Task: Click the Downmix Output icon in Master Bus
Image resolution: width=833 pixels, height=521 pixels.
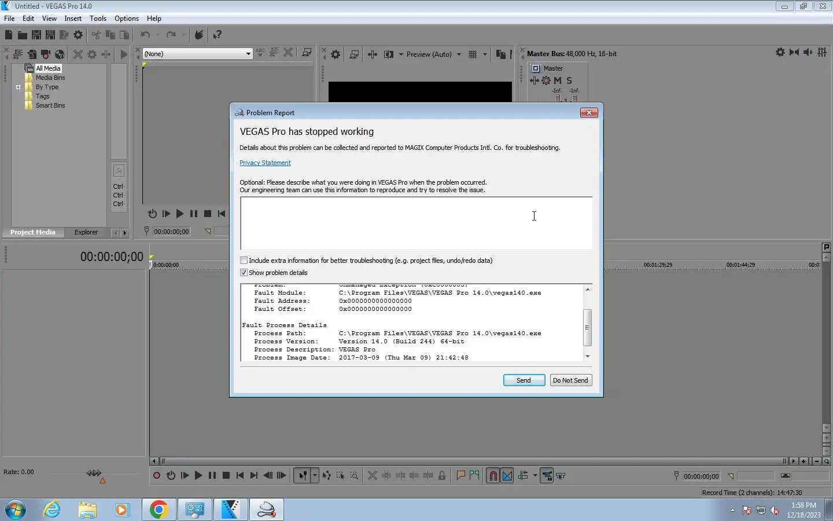Action: click(794, 53)
